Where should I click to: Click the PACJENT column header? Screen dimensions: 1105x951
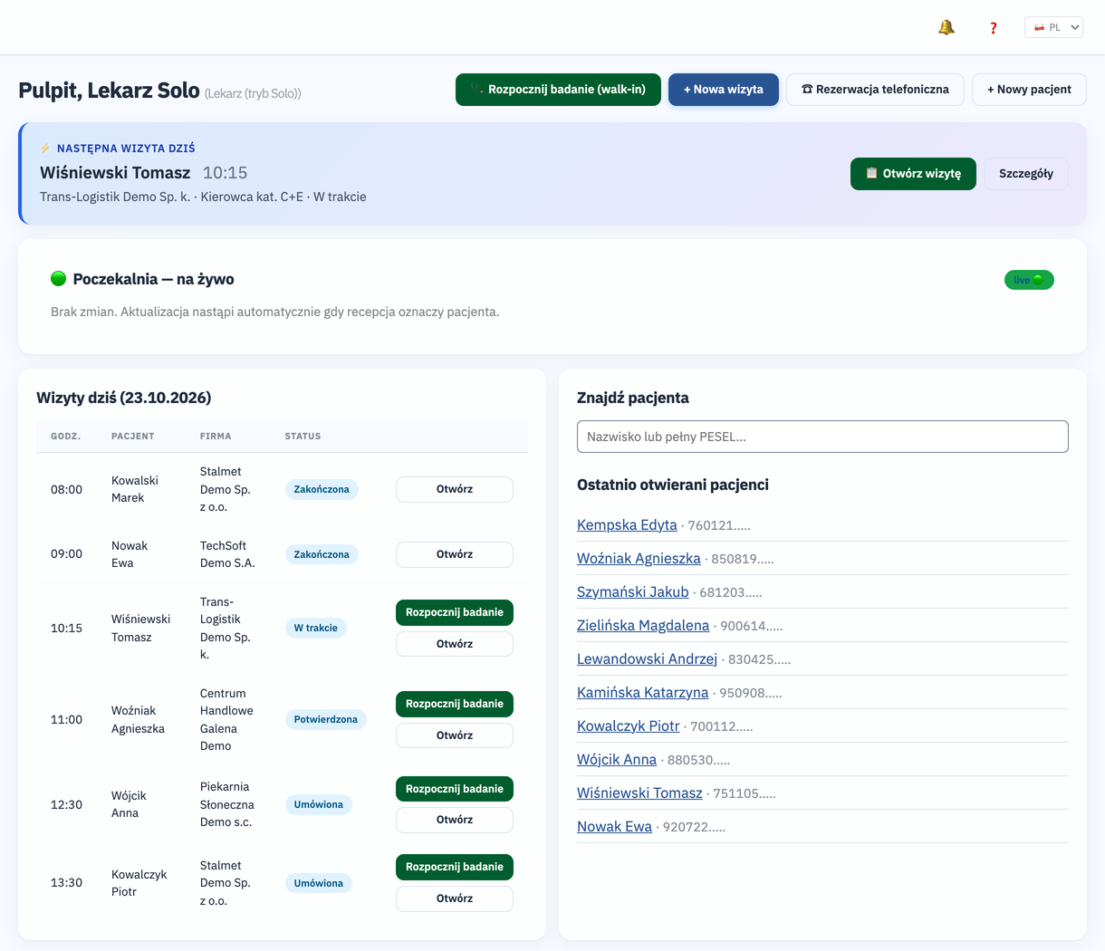click(132, 437)
